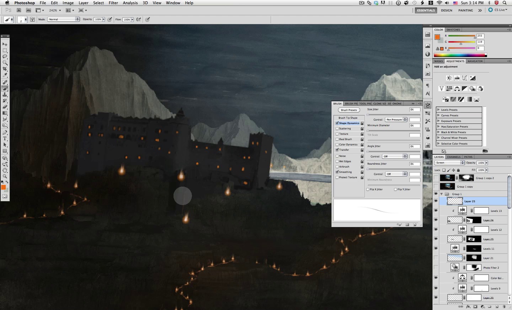512x310 pixels.
Task: Switch to the Swatches tab
Action: pos(453,30)
